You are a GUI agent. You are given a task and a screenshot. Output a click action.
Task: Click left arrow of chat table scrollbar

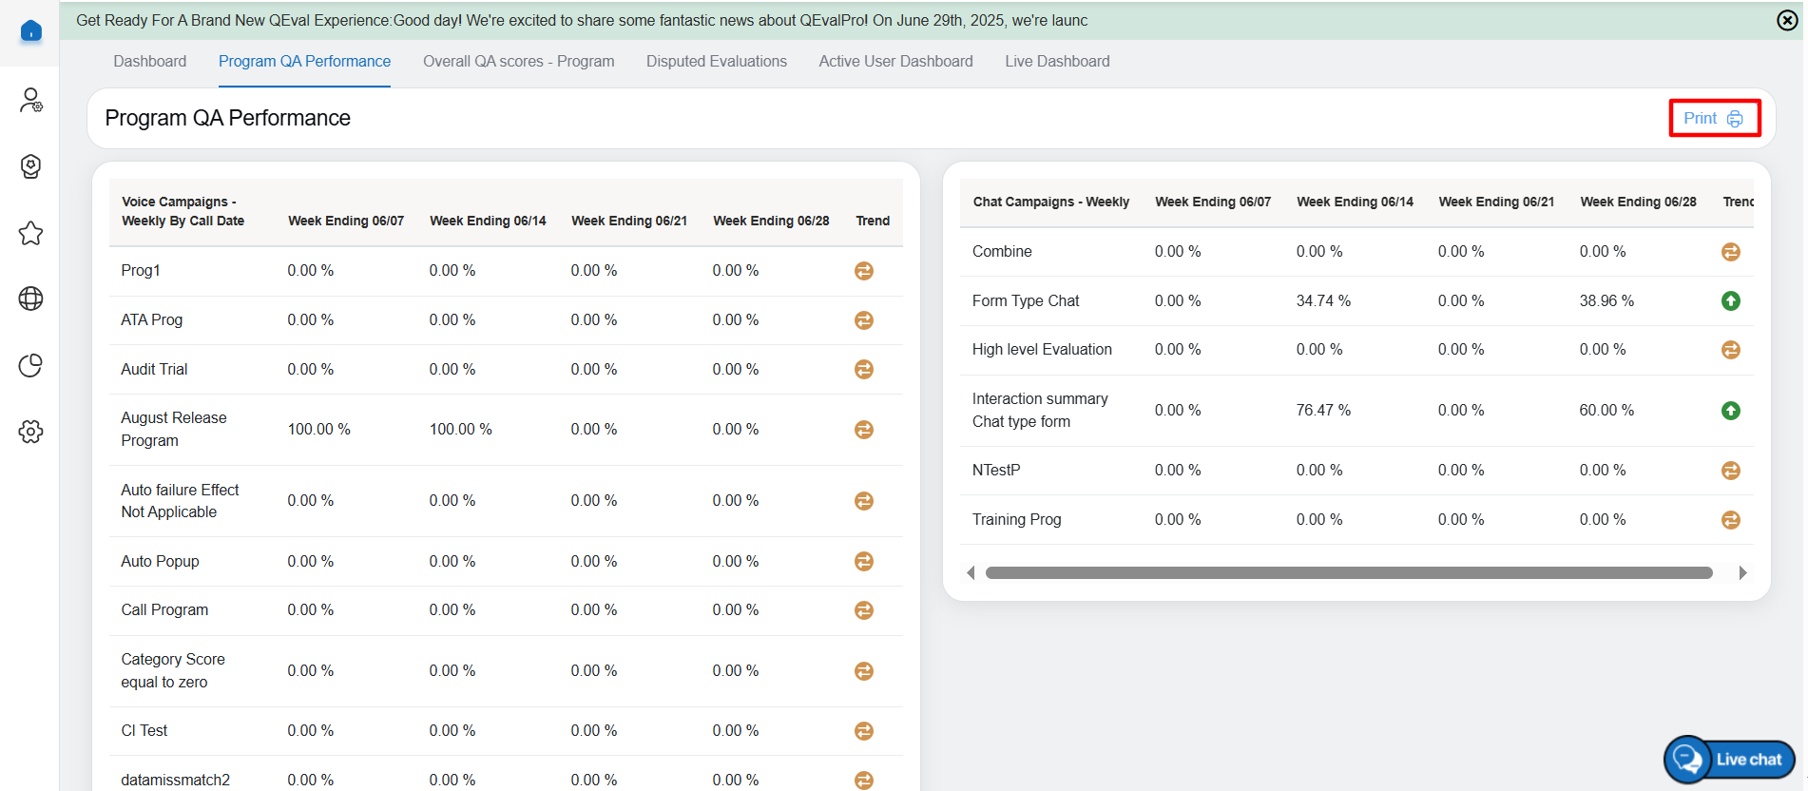(971, 572)
